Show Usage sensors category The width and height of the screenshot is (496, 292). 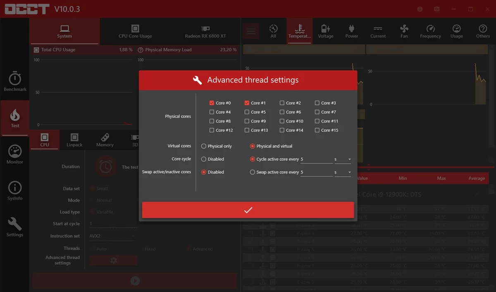457,31
